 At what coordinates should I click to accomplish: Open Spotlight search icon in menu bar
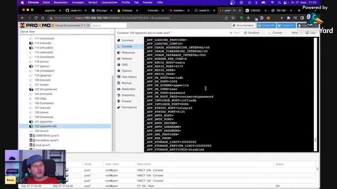279,2
